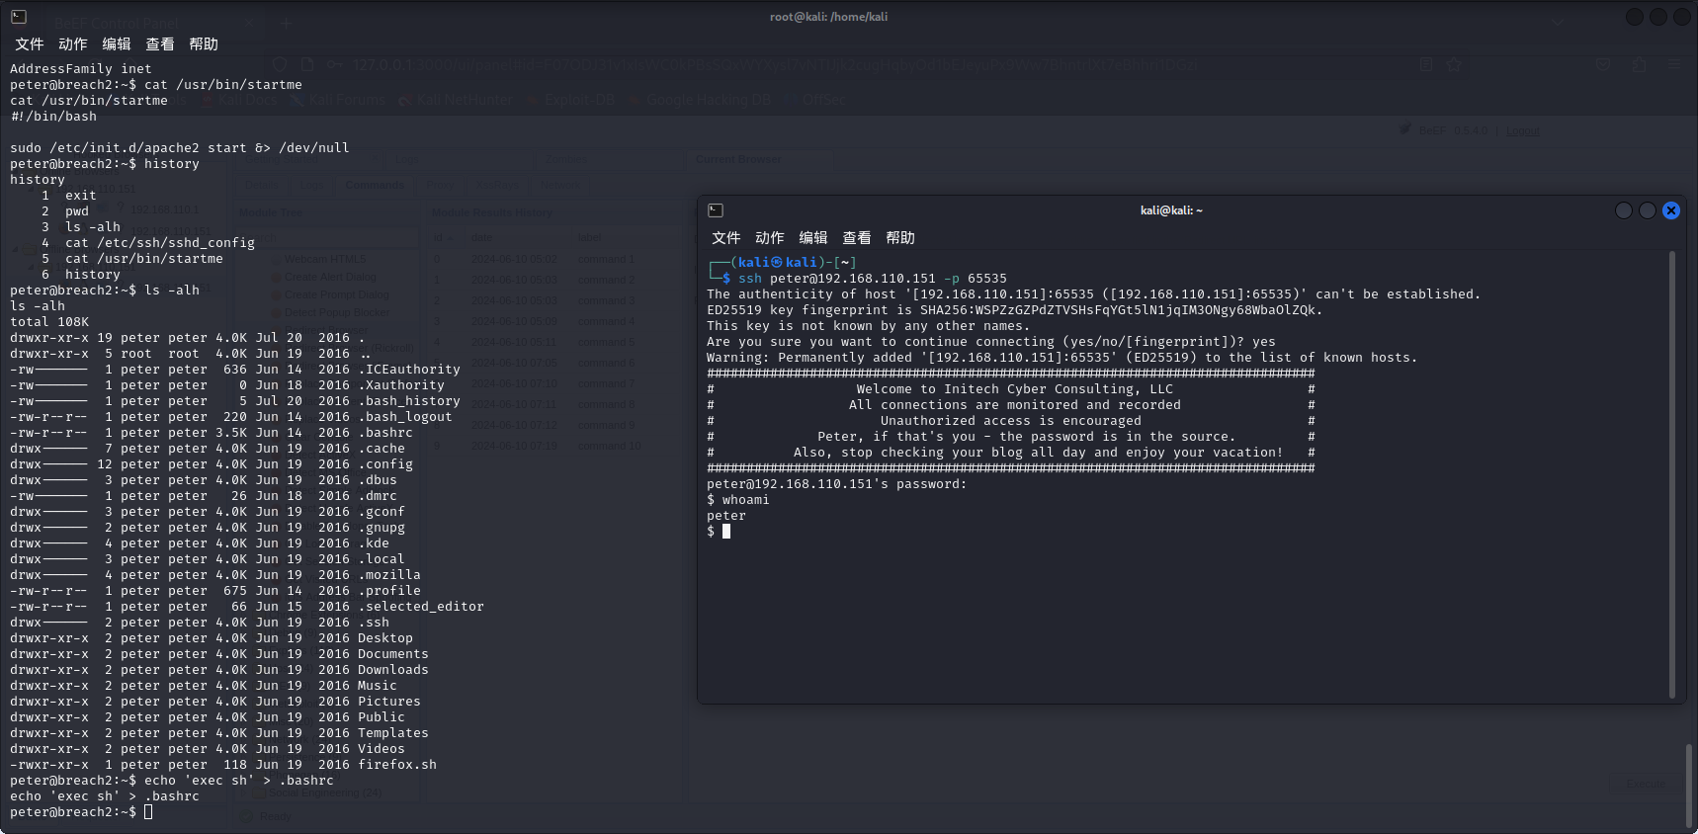Click 'Welcome to Initech Cyber Consulting, LLC' banner line
The height and width of the screenshot is (834, 1698).
tap(1015, 389)
